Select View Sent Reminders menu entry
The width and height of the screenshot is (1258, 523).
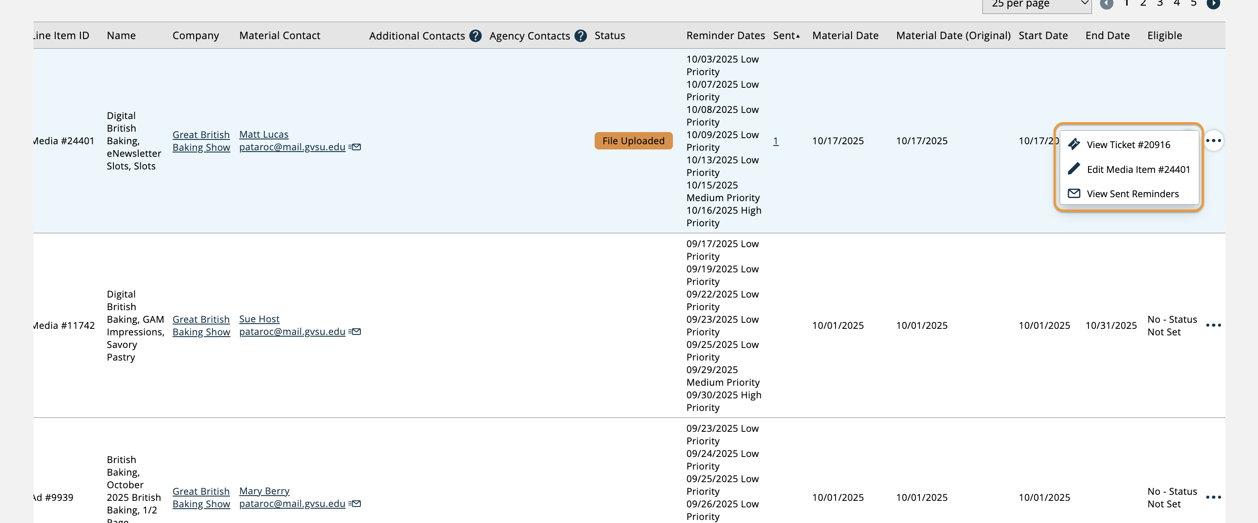(1132, 194)
